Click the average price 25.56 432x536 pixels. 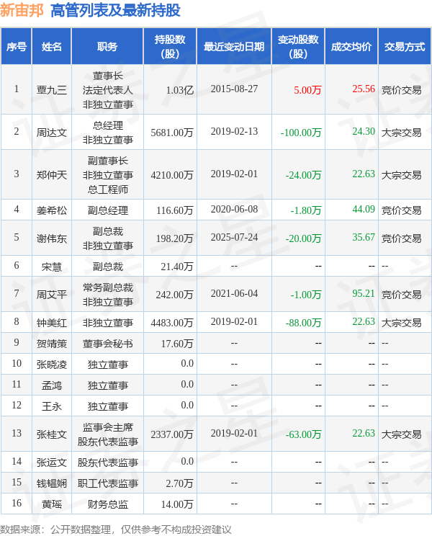pos(364,89)
